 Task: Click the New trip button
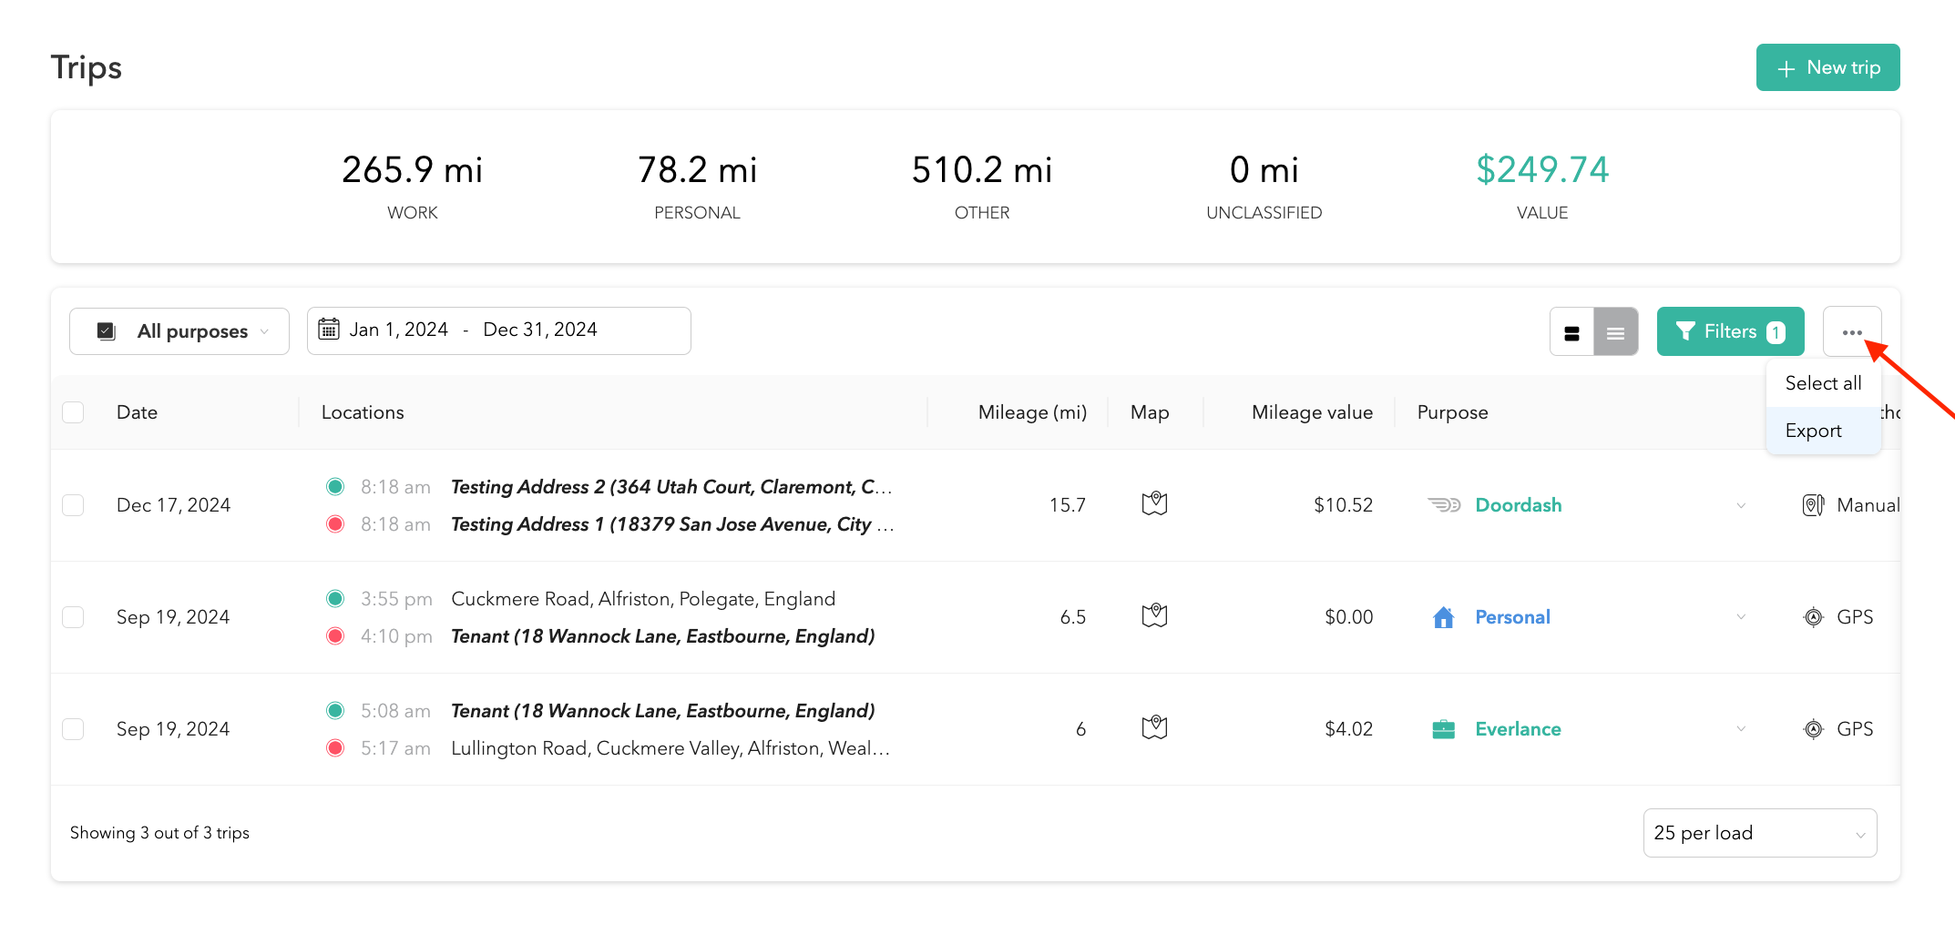[x=1827, y=67]
